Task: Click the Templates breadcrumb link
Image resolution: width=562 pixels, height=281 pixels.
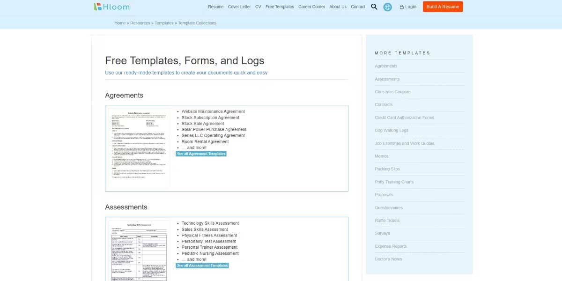Action: pyautogui.click(x=164, y=23)
